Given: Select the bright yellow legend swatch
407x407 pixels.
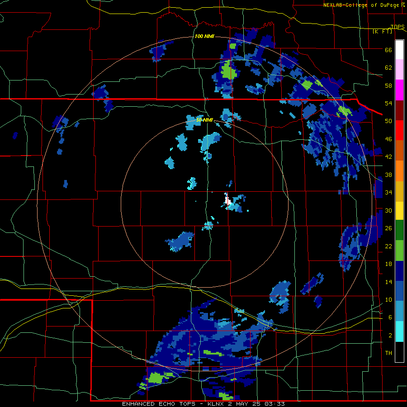Looking at the screenshot, I should coord(399,211).
